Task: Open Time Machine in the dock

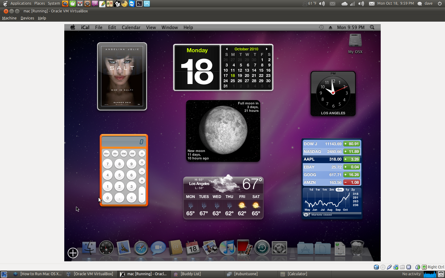Action: [262, 248]
